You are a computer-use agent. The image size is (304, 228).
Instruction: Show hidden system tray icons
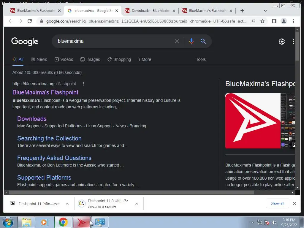tap(252, 223)
